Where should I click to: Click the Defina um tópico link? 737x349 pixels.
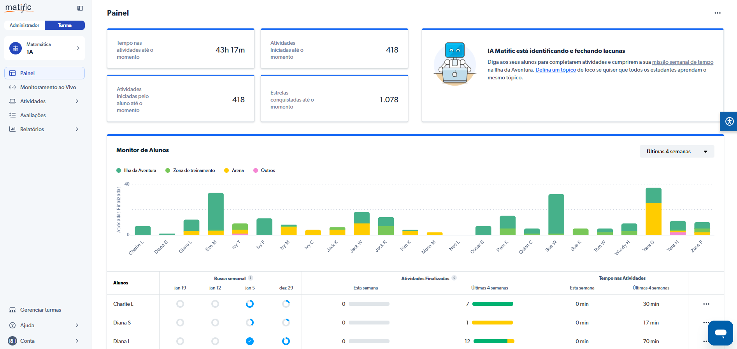[555, 70]
